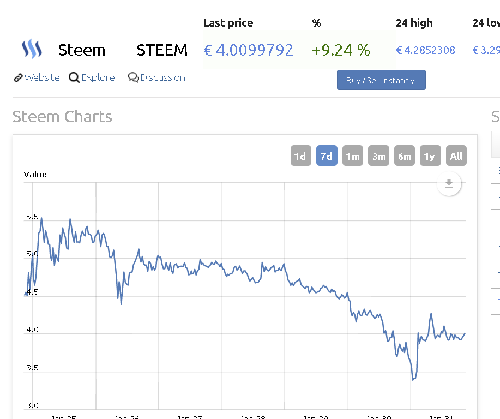View the 1y price chart

click(x=430, y=155)
